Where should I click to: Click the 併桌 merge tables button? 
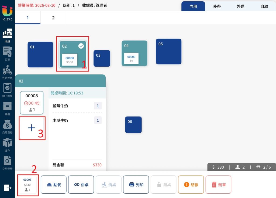tap(81, 185)
